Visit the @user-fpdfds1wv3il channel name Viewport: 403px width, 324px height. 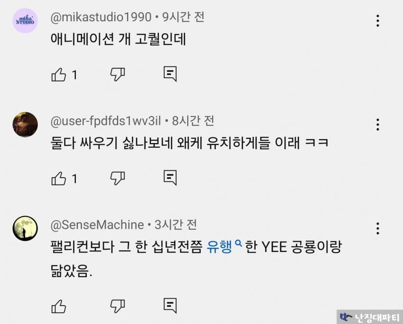[106, 121]
